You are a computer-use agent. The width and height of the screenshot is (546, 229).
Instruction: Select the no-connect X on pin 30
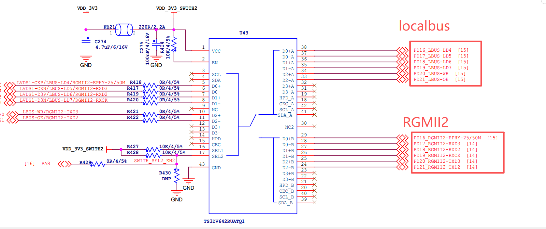click(x=314, y=126)
